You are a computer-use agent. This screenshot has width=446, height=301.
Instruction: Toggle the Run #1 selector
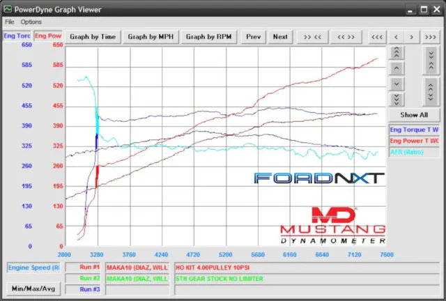point(90,267)
